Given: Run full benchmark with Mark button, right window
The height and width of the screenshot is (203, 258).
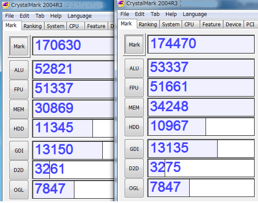Looking at the screenshot, I should tap(134, 45).
